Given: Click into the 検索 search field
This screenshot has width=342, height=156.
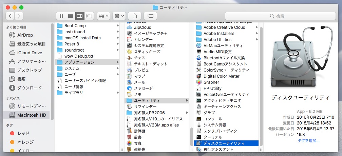Looking at the screenshot, I should pos(280,16).
